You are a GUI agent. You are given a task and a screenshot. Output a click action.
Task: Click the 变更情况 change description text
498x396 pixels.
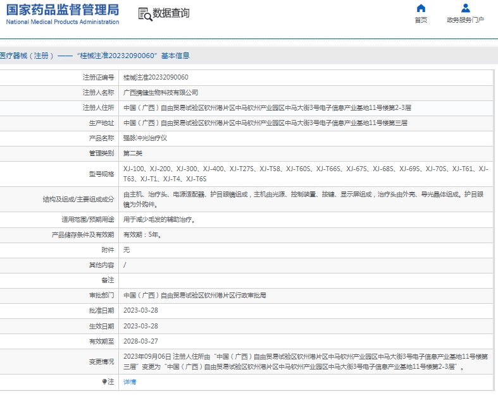[306, 362]
